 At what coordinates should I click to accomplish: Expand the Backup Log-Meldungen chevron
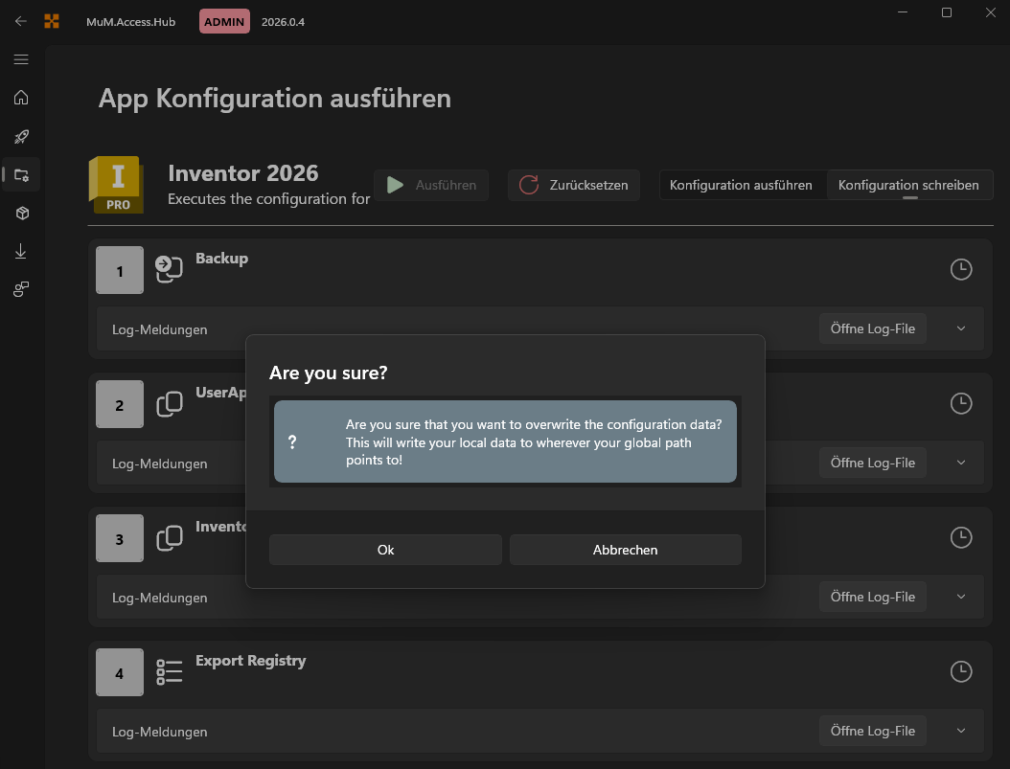click(x=960, y=328)
